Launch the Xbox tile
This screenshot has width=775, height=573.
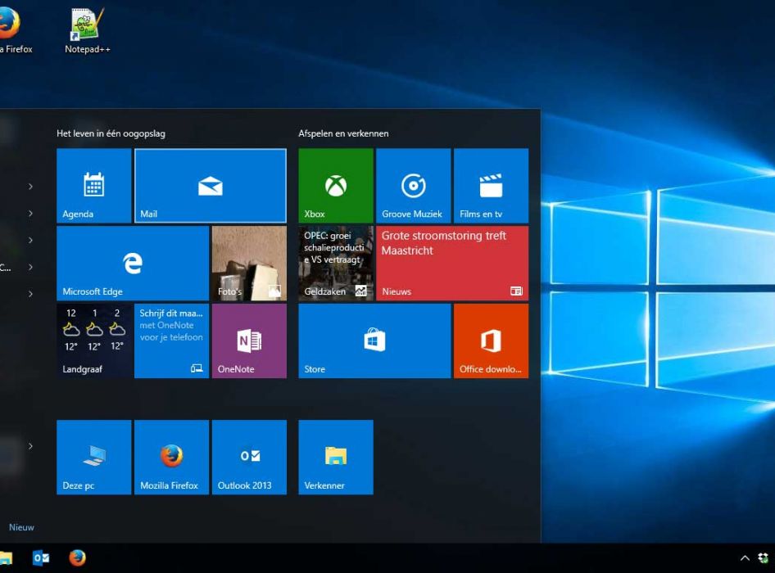[x=336, y=186]
